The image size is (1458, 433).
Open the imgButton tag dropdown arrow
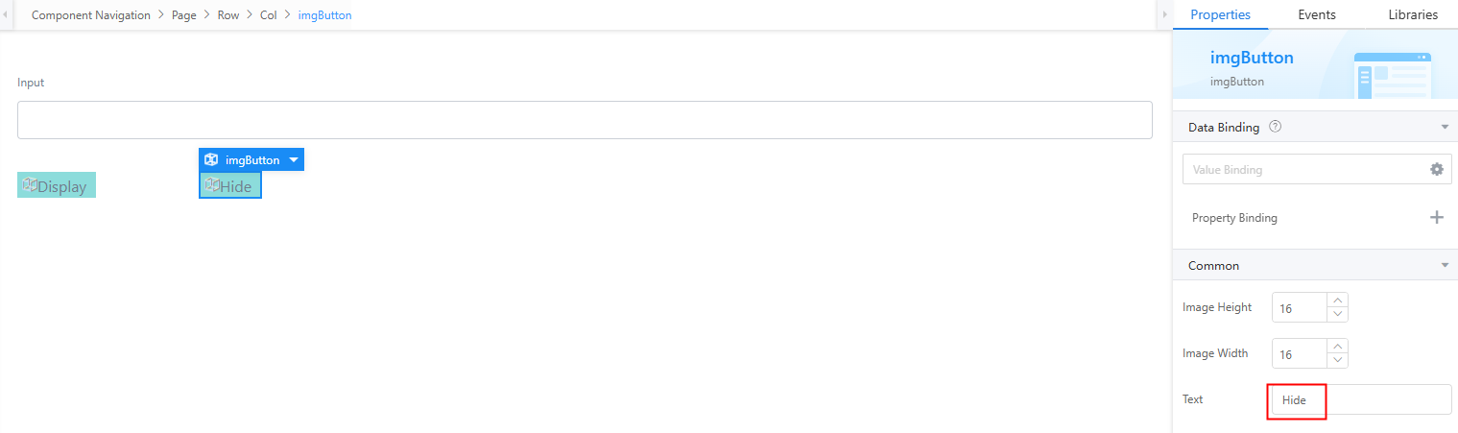[294, 160]
